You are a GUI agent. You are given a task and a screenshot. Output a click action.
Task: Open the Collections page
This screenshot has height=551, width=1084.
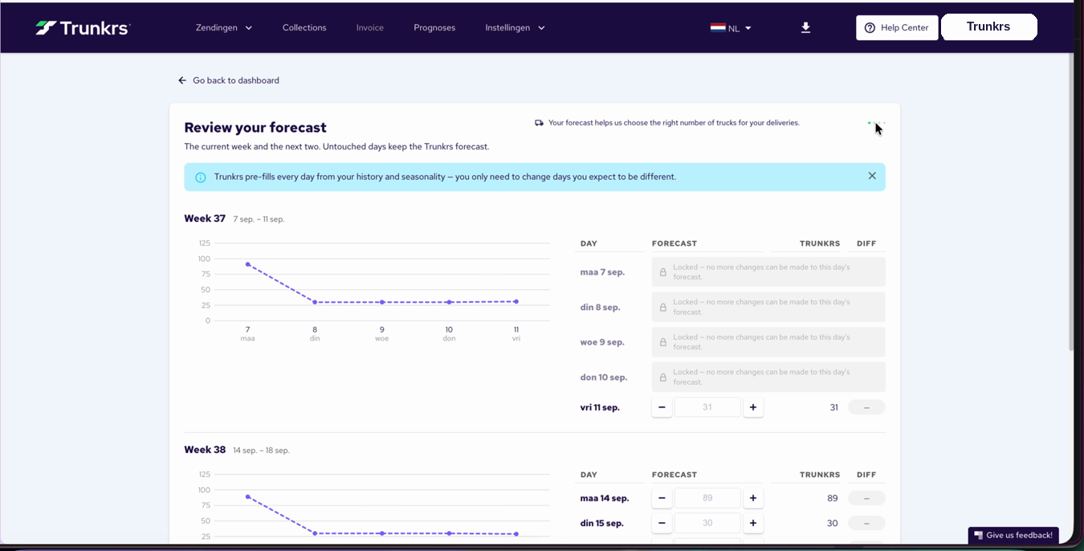304,27
